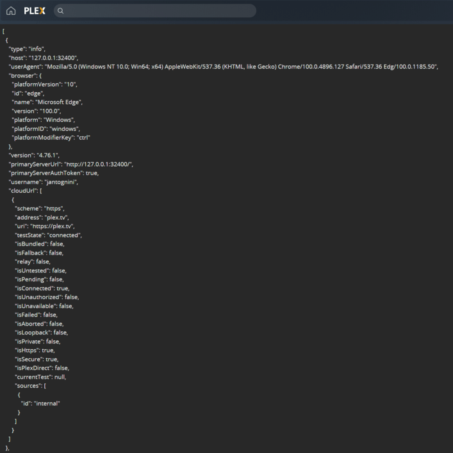This screenshot has height=453, width=453.
Task: Click "isConnected": true text
Action: tap(42, 288)
